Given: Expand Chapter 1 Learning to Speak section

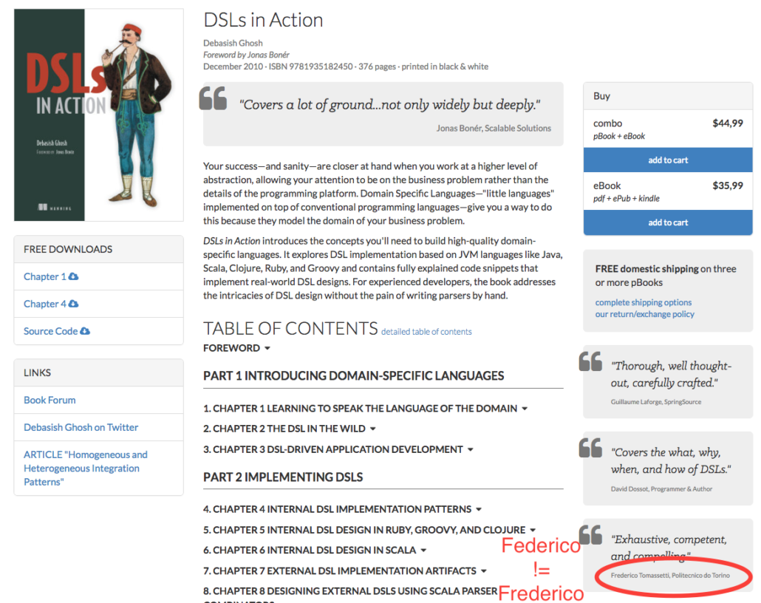Looking at the screenshot, I should click(525, 409).
